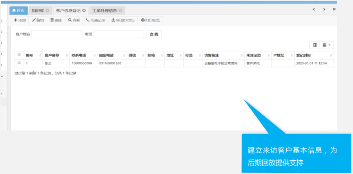Click 导出EXCEL export button

tap(123, 20)
